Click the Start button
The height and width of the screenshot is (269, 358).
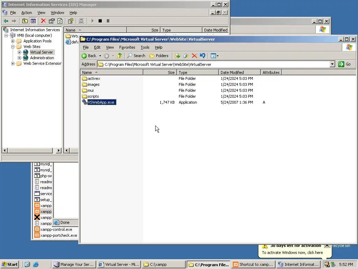[9, 264]
